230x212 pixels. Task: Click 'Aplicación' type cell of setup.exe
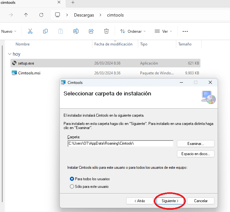[149, 63]
